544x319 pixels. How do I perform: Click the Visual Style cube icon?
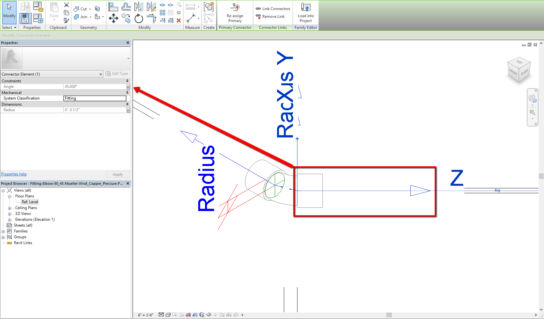(x=168, y=315)
